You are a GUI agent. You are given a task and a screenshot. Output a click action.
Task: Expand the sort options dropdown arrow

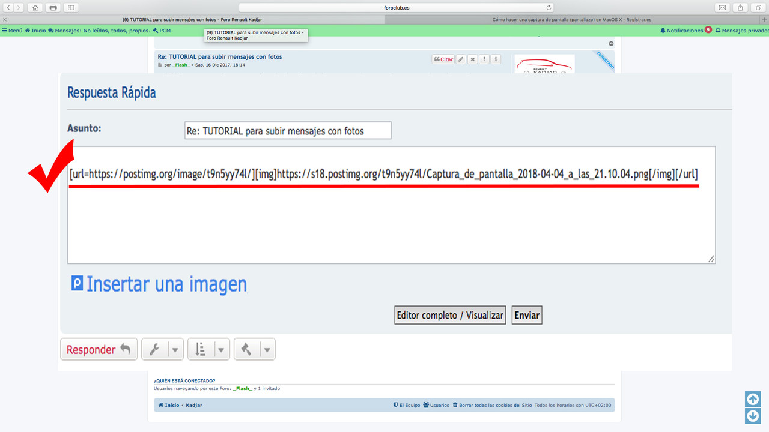click(222, 349)
